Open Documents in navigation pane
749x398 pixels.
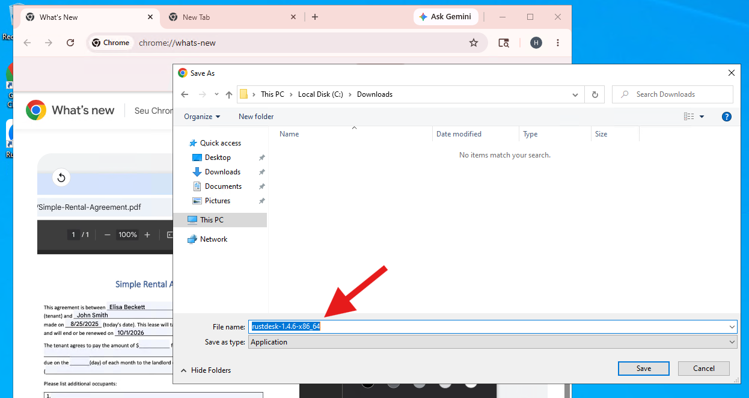[x=223, y=186]
